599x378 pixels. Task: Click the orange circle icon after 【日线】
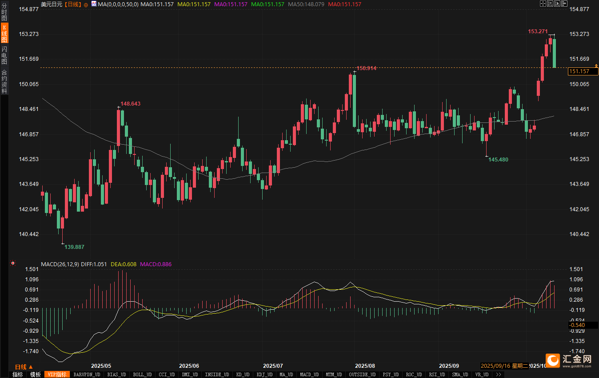86,4
